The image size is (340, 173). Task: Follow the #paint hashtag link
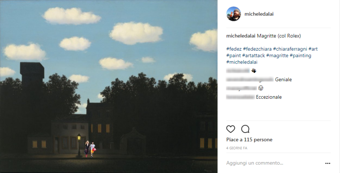(234, 56)
